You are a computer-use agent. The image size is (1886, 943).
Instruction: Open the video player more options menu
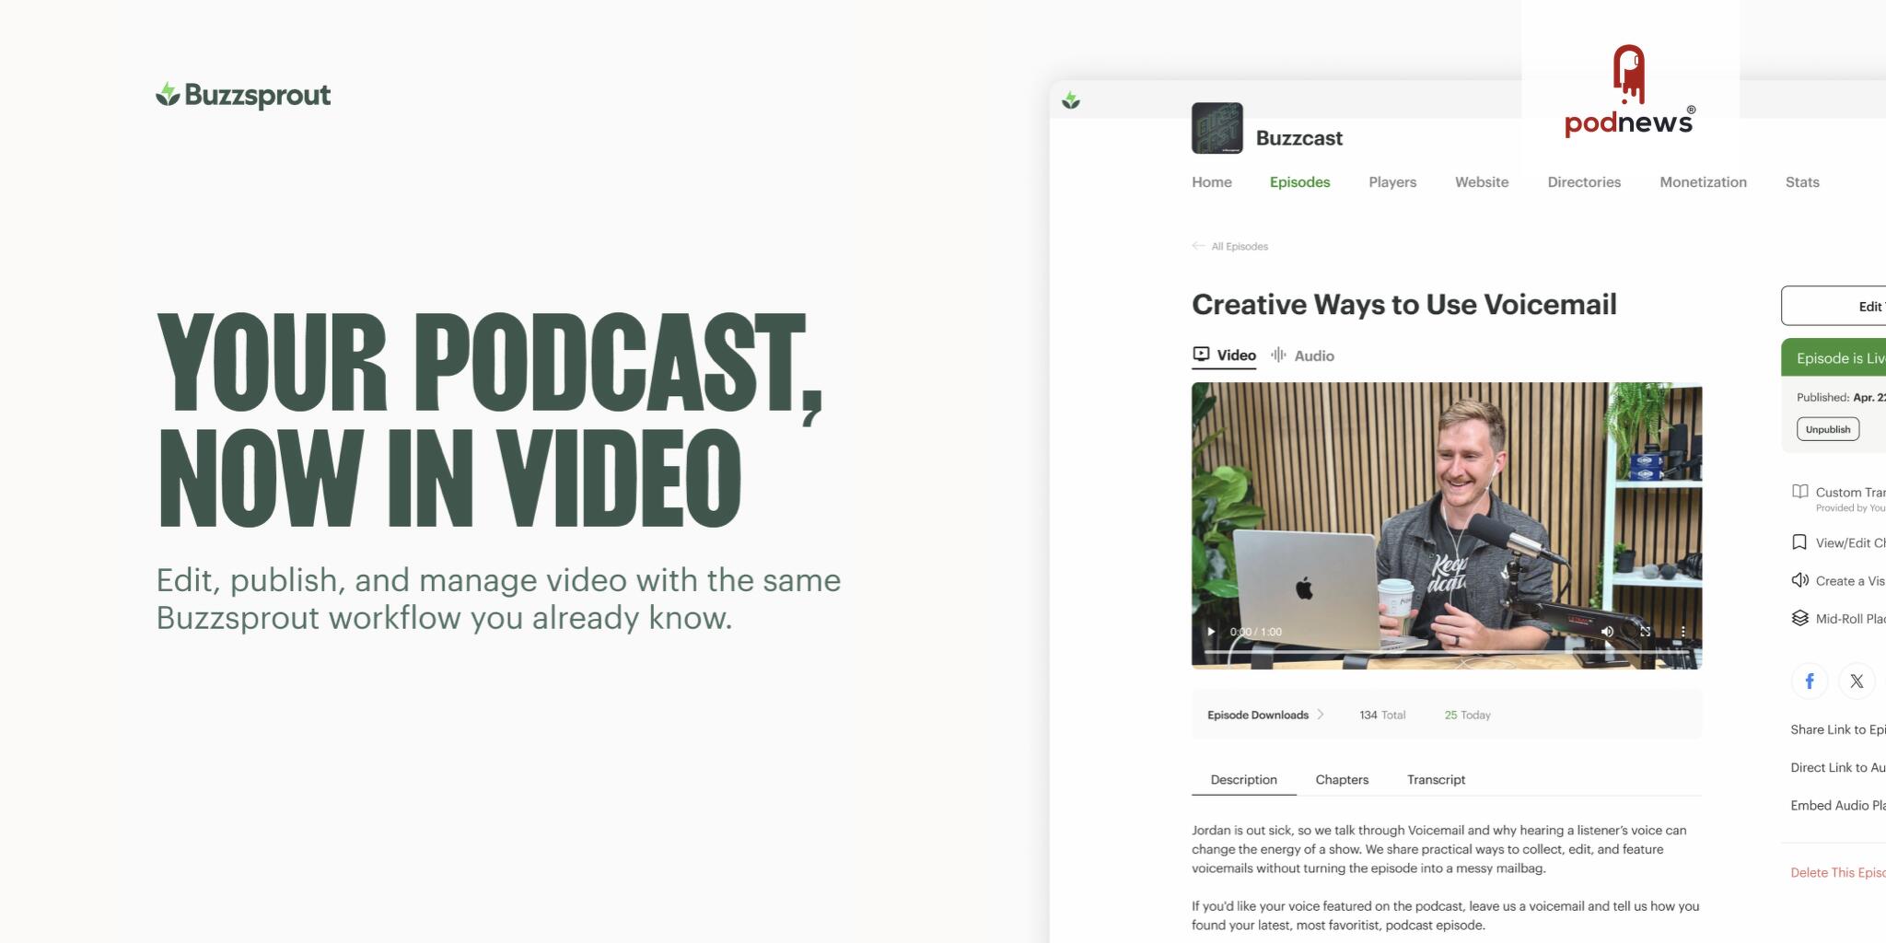tap(1682, 632)
